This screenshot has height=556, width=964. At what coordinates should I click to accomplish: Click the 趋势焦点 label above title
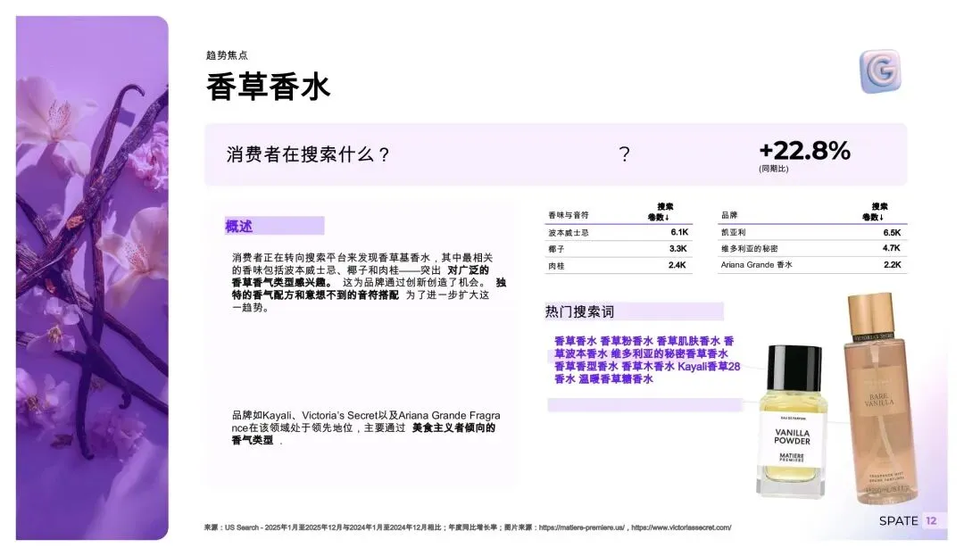227,55
